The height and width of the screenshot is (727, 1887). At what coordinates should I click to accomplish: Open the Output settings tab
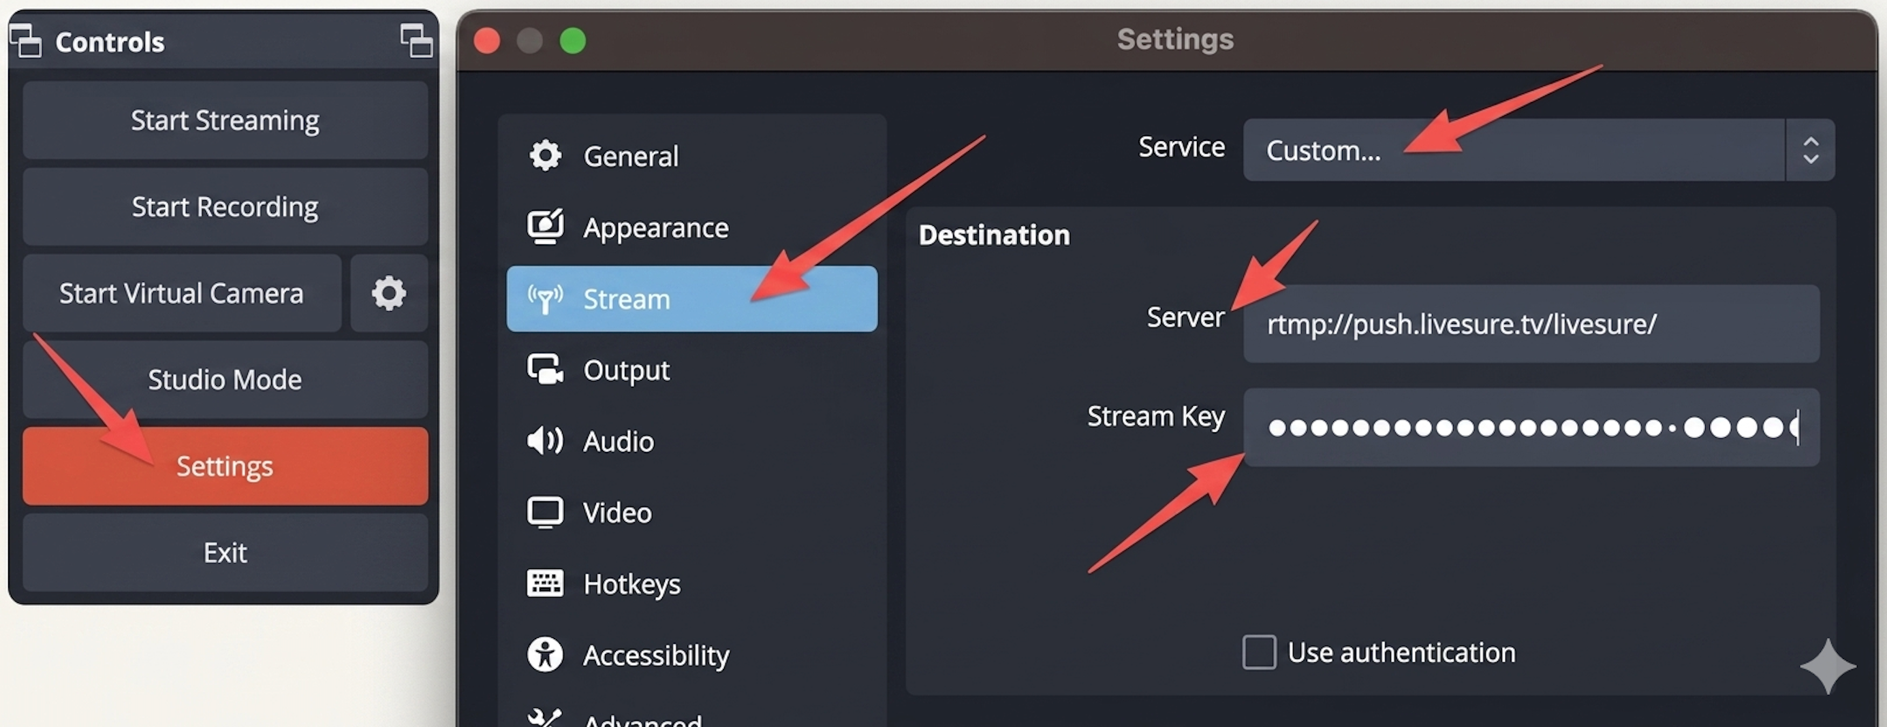click(691, 370)
